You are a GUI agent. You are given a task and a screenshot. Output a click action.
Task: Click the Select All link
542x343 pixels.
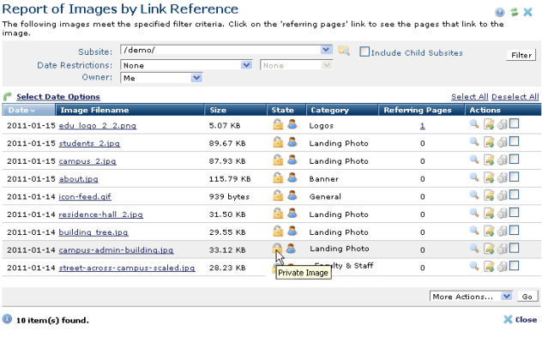pyautogui.click(x=469, y=97)
